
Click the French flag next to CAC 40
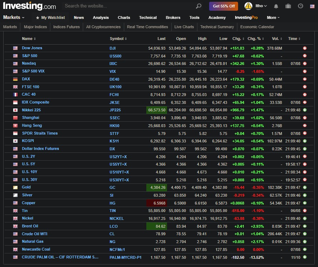point(15,95)
